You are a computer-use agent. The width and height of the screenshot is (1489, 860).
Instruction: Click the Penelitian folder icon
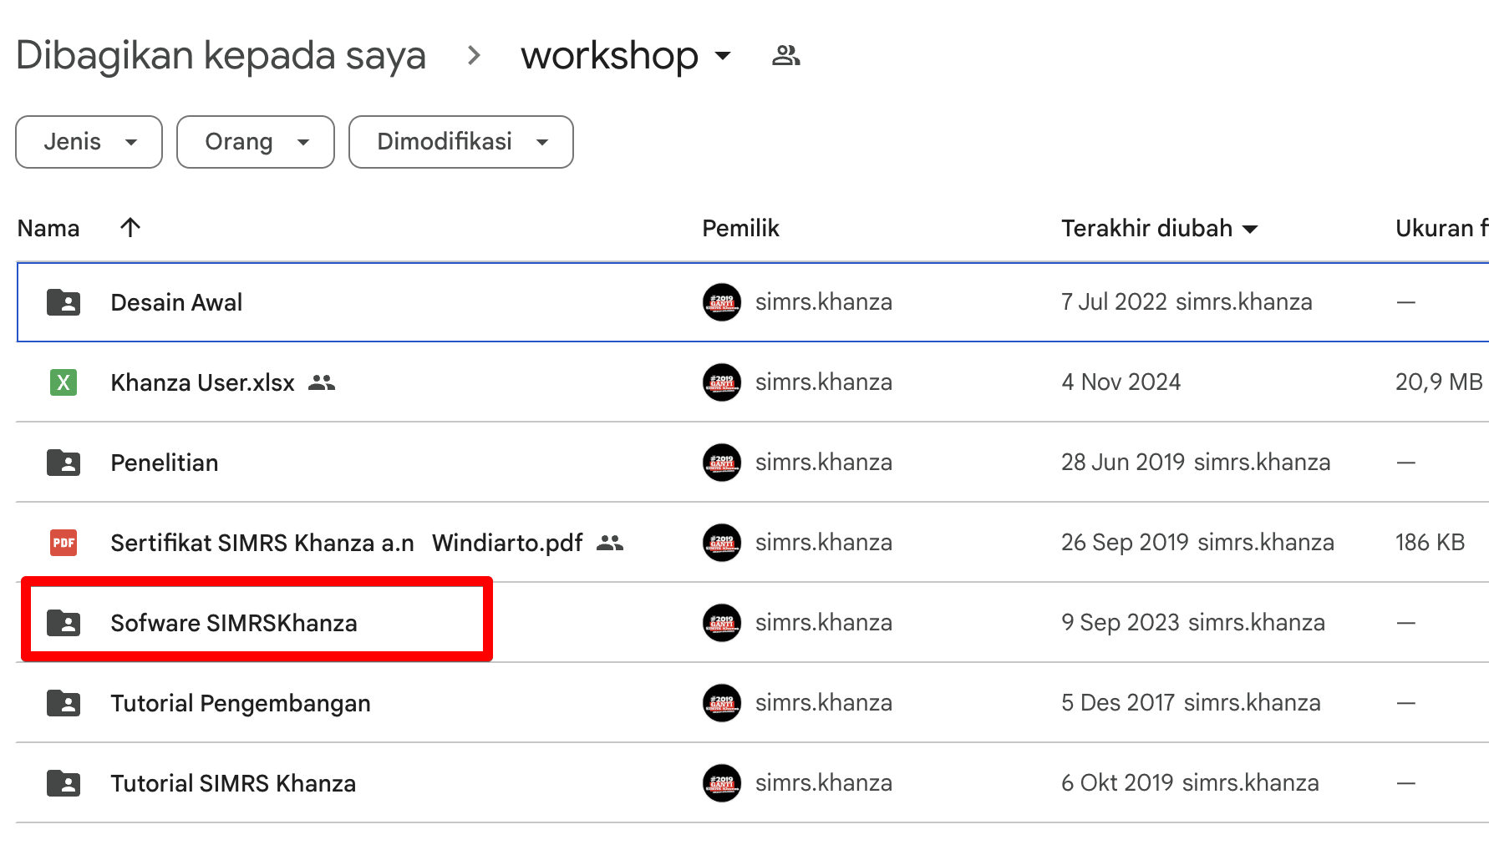[x=64, y=463]
